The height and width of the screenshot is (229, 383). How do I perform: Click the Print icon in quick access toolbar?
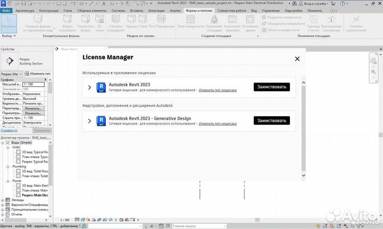click(x=59, y=3)
